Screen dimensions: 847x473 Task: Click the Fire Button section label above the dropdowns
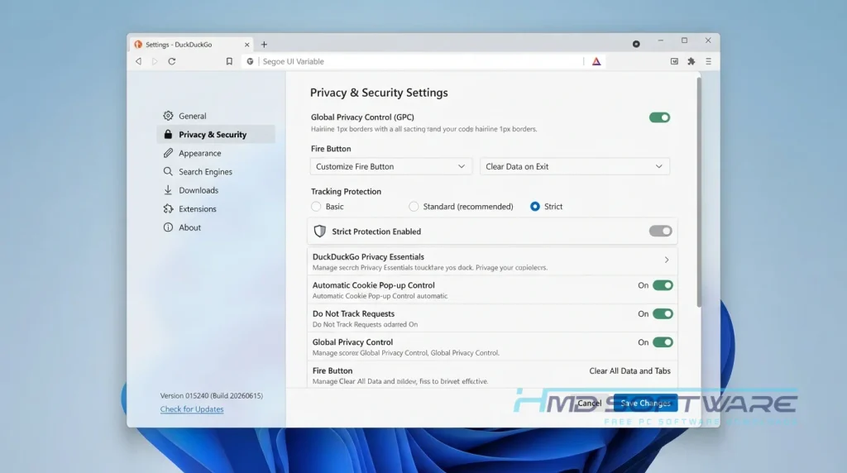pos(331,149)
